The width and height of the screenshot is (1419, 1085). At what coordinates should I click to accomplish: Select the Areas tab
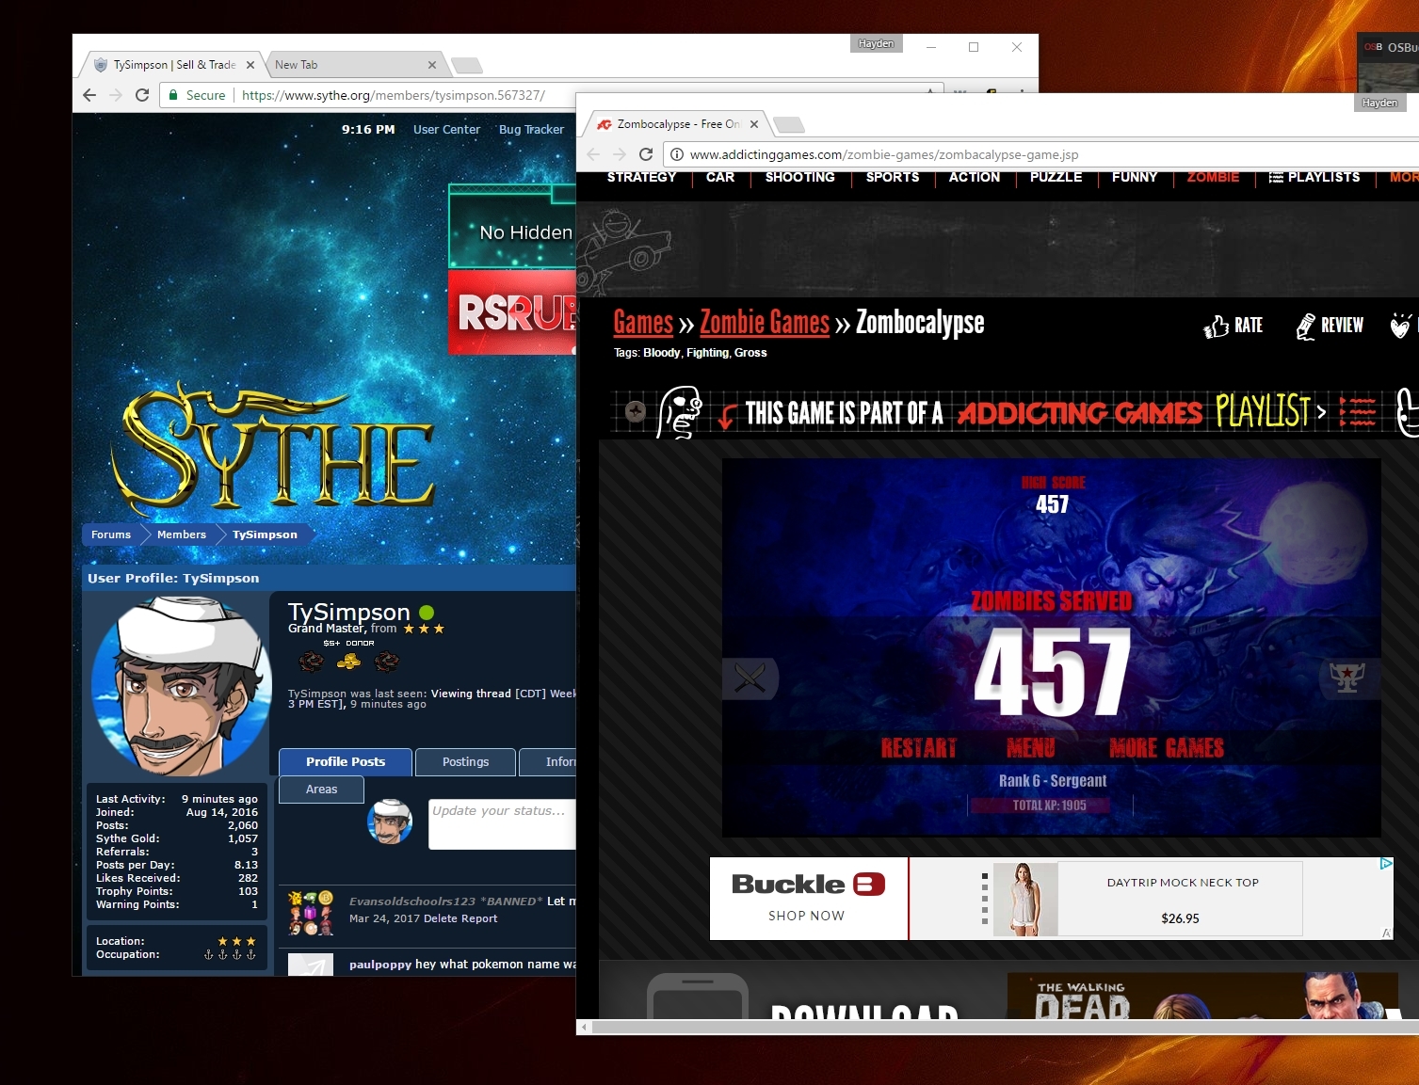point(321,790)
